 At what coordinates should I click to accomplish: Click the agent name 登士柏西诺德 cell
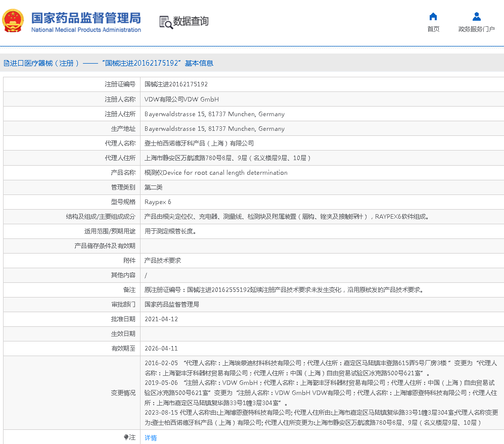tap(199, 143)
